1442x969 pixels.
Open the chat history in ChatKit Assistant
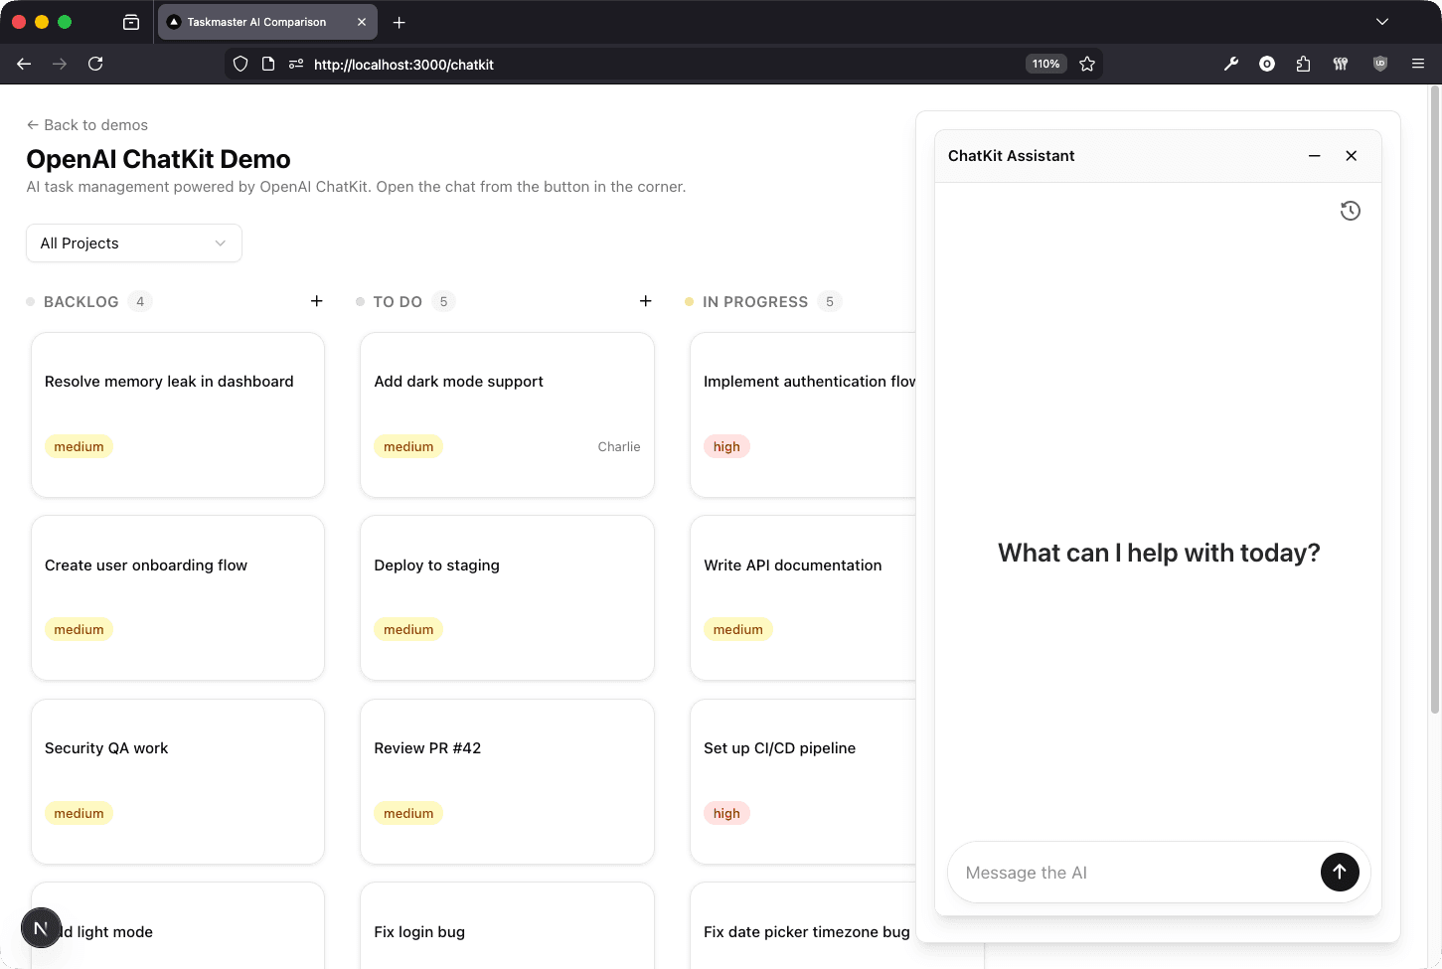[x=1350, y=210]
